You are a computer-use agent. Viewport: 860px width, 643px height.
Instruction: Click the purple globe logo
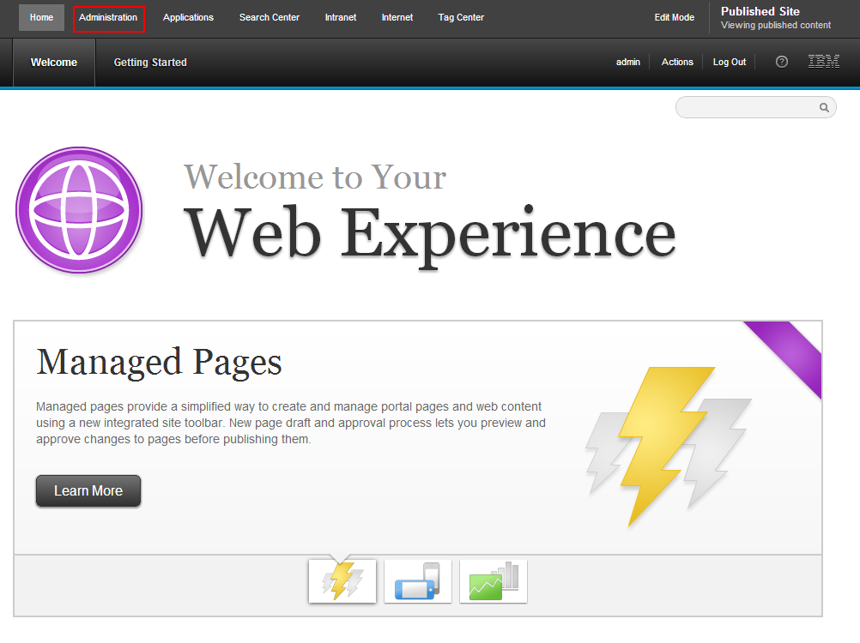coord(79,210)
